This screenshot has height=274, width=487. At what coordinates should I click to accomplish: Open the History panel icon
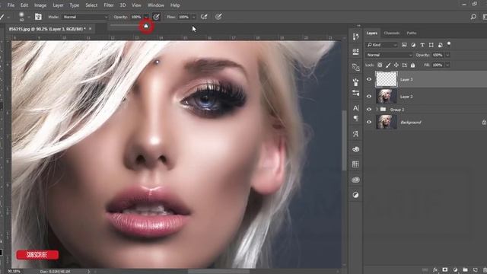(x=355, y=37)
